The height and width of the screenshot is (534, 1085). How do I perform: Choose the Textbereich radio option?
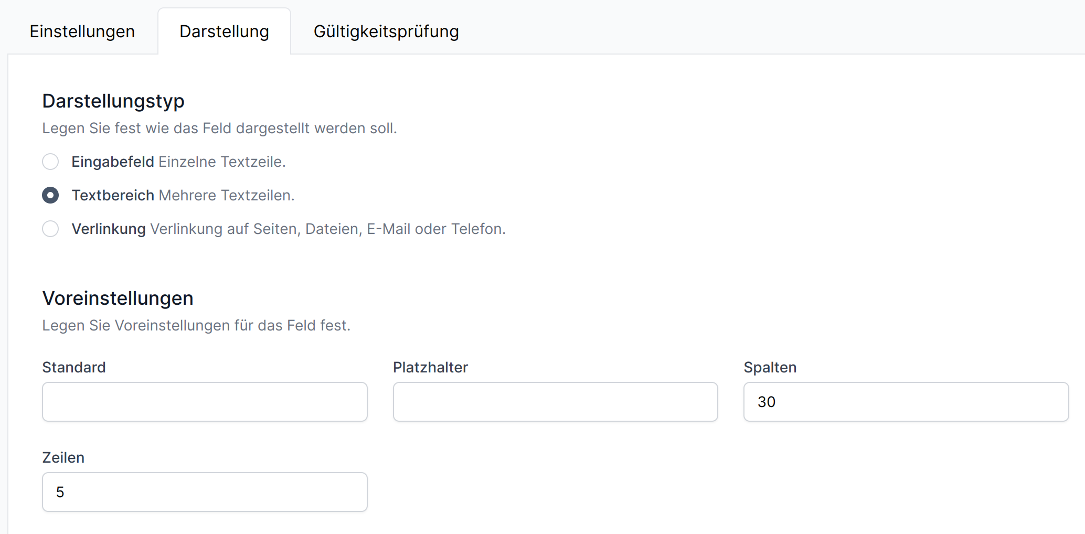[x=50, y=195]
